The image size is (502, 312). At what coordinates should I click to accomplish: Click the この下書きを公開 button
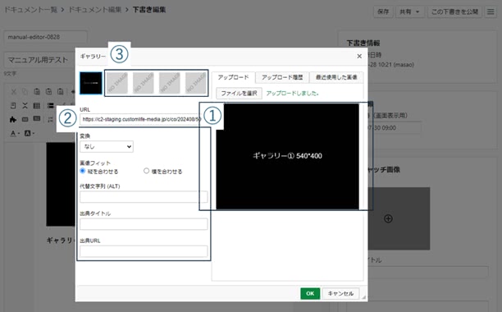click(454, 11)
